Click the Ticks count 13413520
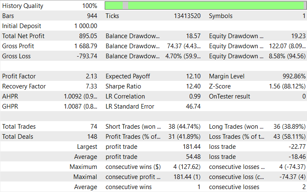The height and width of the screenshot is (192, 307). tap(187, 16)
